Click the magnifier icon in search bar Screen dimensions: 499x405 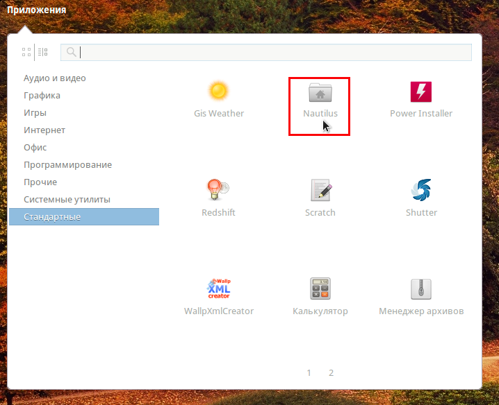click(x=72, y=52)
